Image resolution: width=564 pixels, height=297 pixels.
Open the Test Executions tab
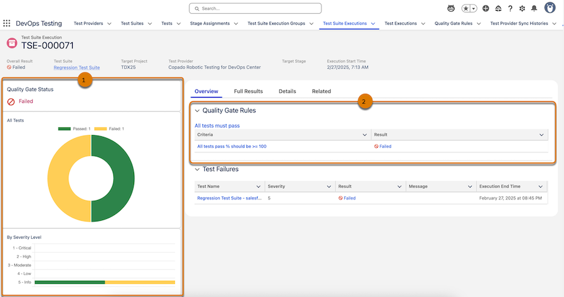click(x=400, y=23)
